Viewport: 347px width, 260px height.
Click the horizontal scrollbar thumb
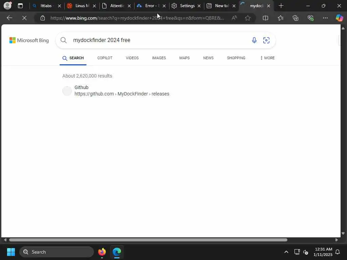coord(148,240)
